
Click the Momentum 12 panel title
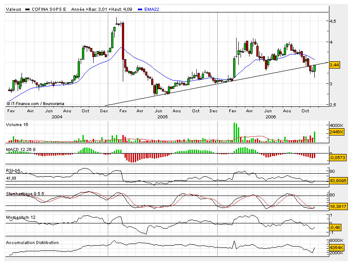coord(21,217)
